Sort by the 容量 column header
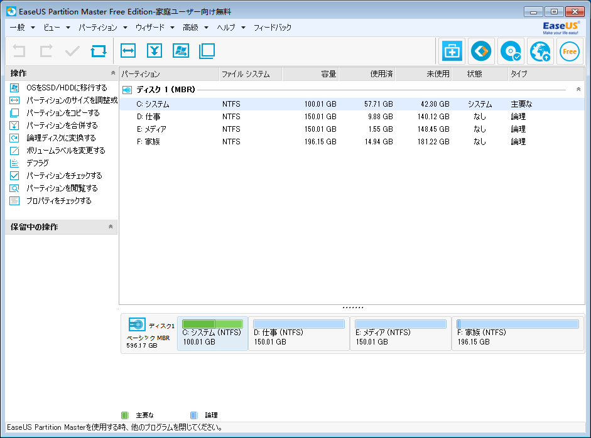 point(310,74)
